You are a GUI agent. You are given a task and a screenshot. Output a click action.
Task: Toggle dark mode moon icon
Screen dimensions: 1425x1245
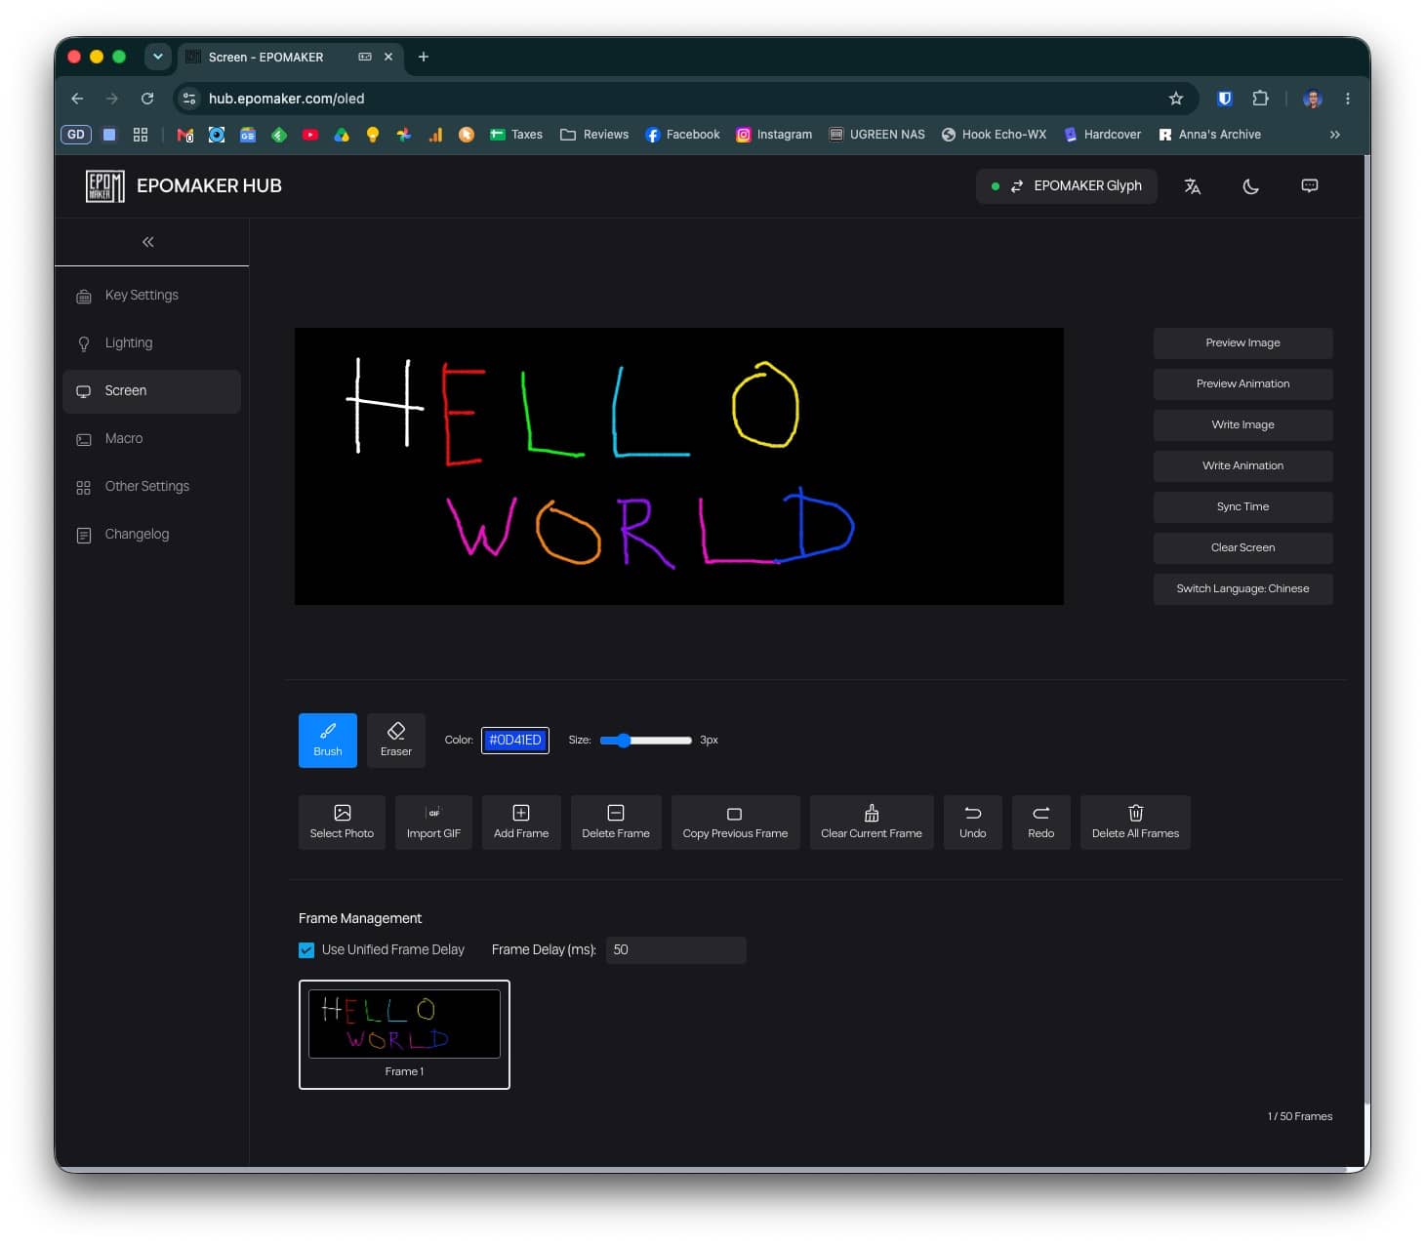pos(1250,186)
